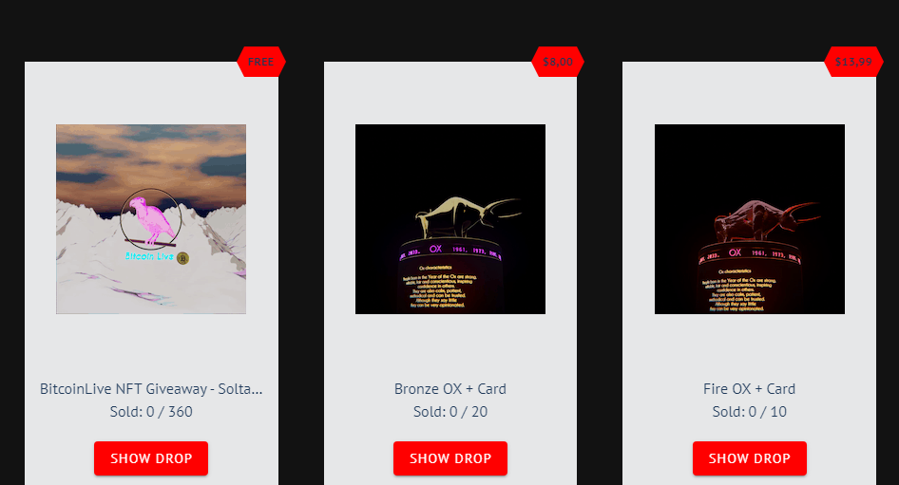Open the BitcoinLive NFT Giveaway thumbnail

point(151,219)
